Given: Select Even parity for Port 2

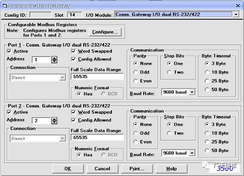Looking at the screenshot, I should pyautogui.click(x=135, y=142).
